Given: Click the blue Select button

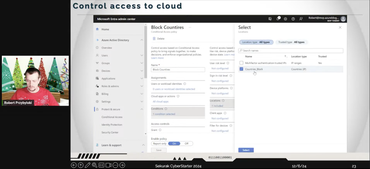Looking at the screenshot, I should click(x=246, y=150).
